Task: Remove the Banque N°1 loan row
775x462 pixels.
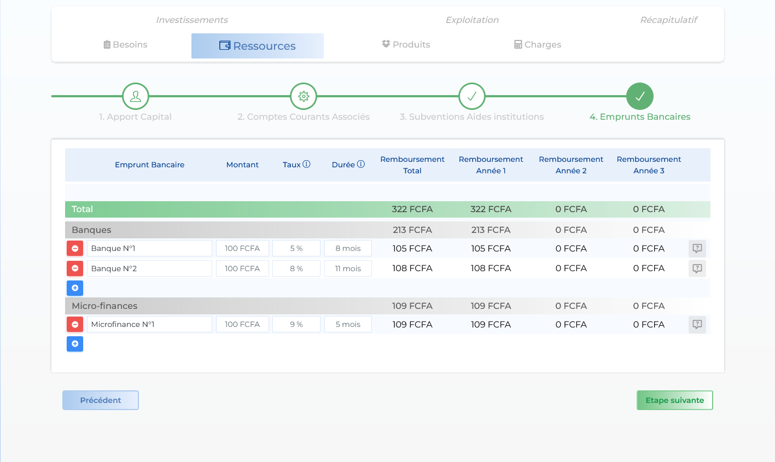Action: (x=75, y=248)
